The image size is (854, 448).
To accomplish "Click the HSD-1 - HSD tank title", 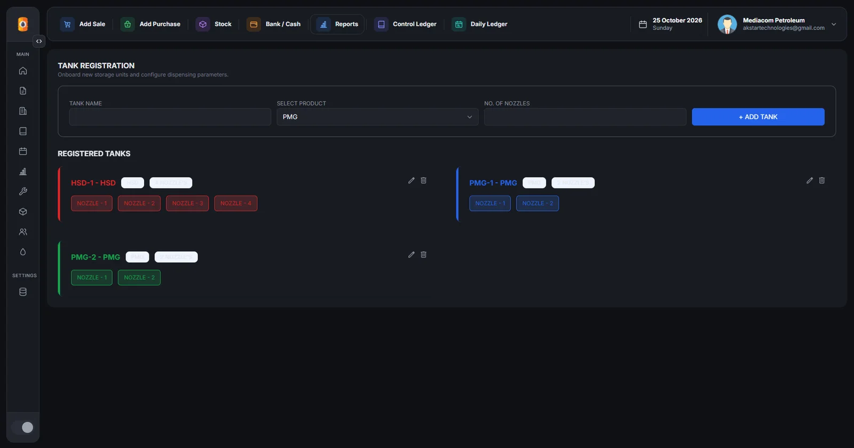I will [x=93, y=183].
